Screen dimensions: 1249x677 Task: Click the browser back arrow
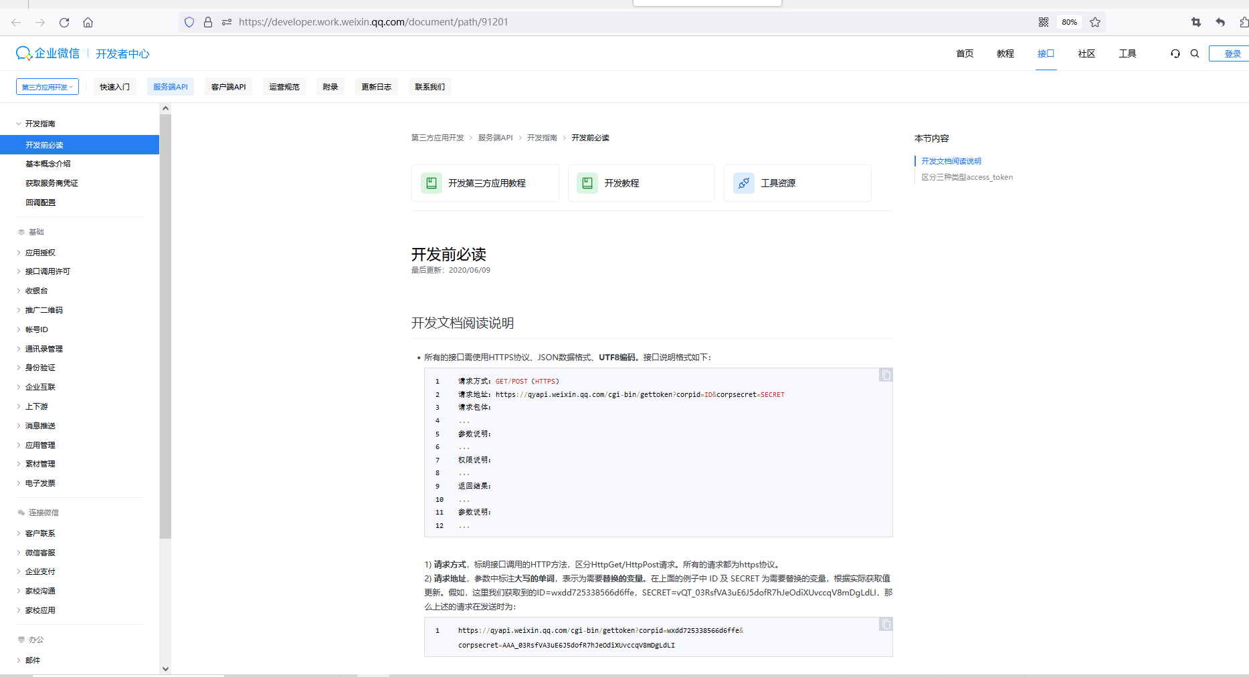(x=16, y=22)
